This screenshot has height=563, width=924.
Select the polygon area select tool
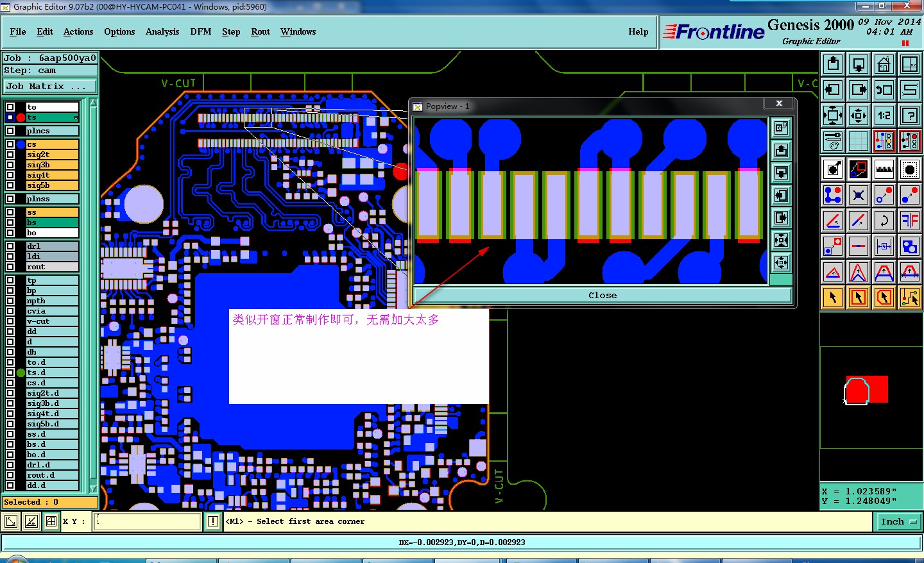tap(884, 298)
